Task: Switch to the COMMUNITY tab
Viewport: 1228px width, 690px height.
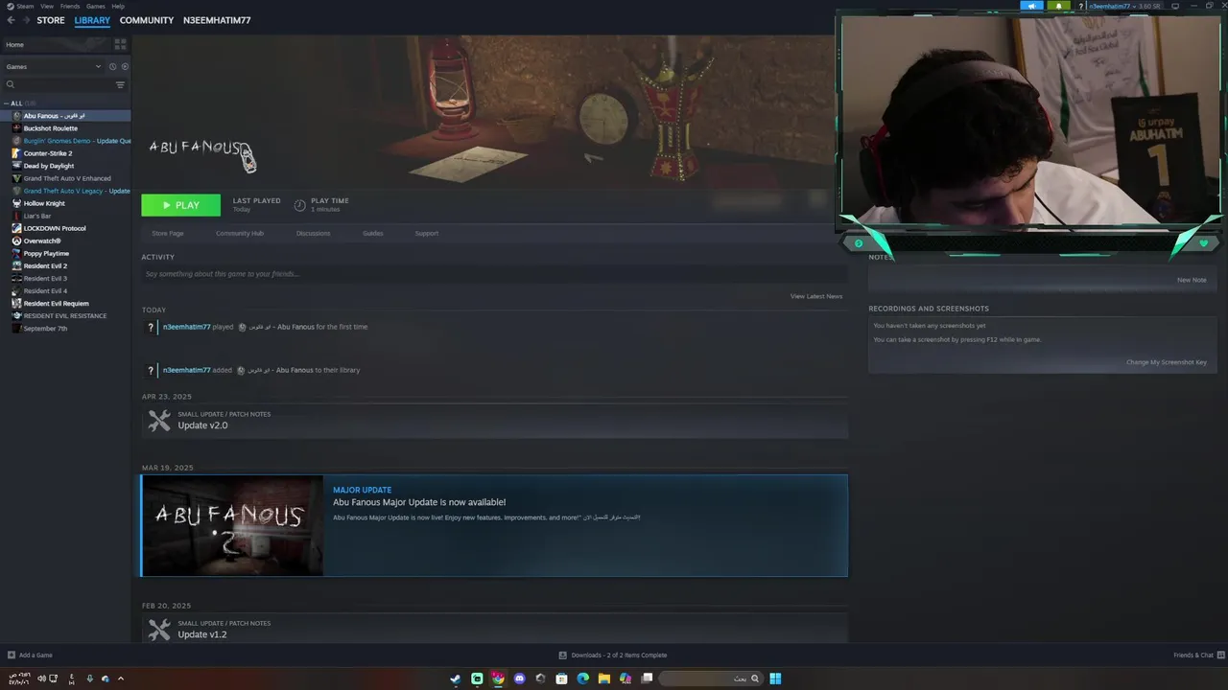Action: (x=147, y=20)
